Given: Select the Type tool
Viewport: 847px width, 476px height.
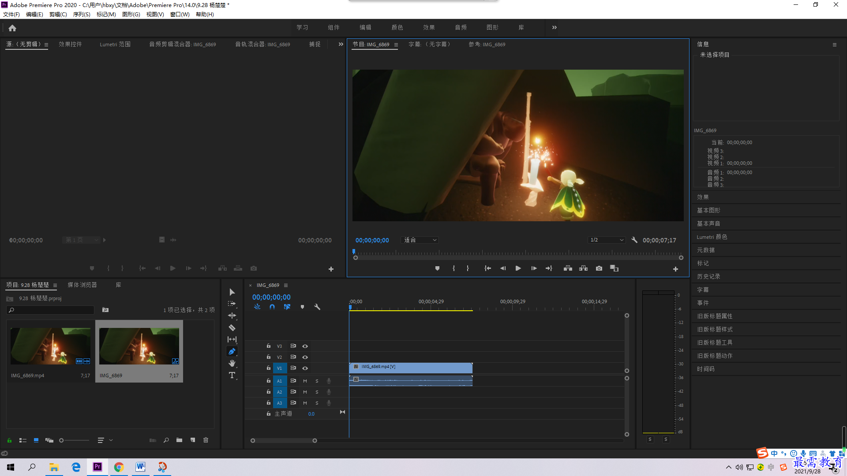Looking at the screenshot, I should click(232, 375).
